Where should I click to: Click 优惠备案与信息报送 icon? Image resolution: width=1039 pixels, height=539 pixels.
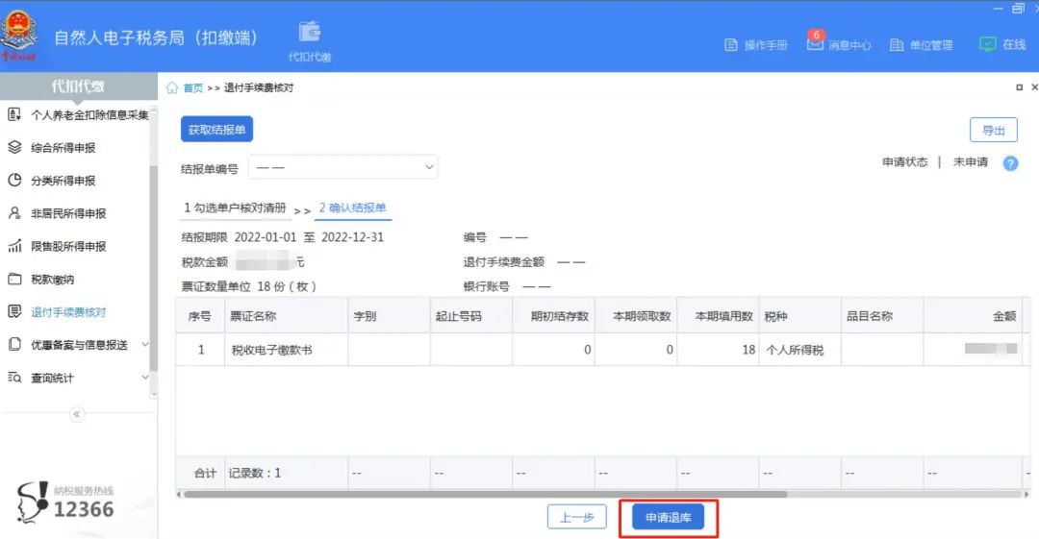click(x=13, y=344)
